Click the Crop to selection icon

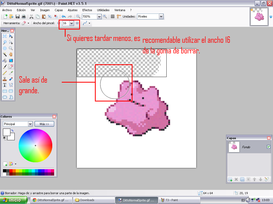(x=50, y=16)
